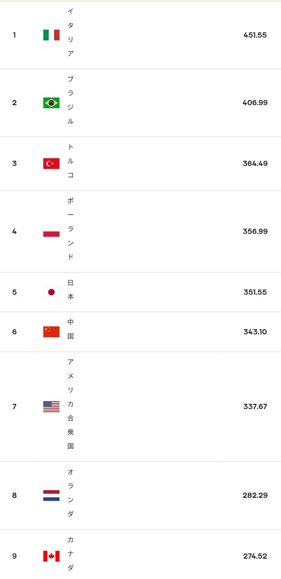
Task: Click the 337.67 score value
Action: click(255, 407)
